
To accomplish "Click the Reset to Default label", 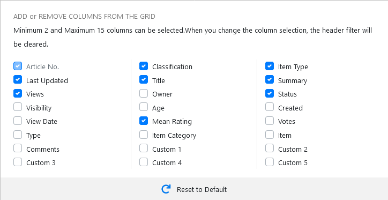I will (x=202, y=190).
